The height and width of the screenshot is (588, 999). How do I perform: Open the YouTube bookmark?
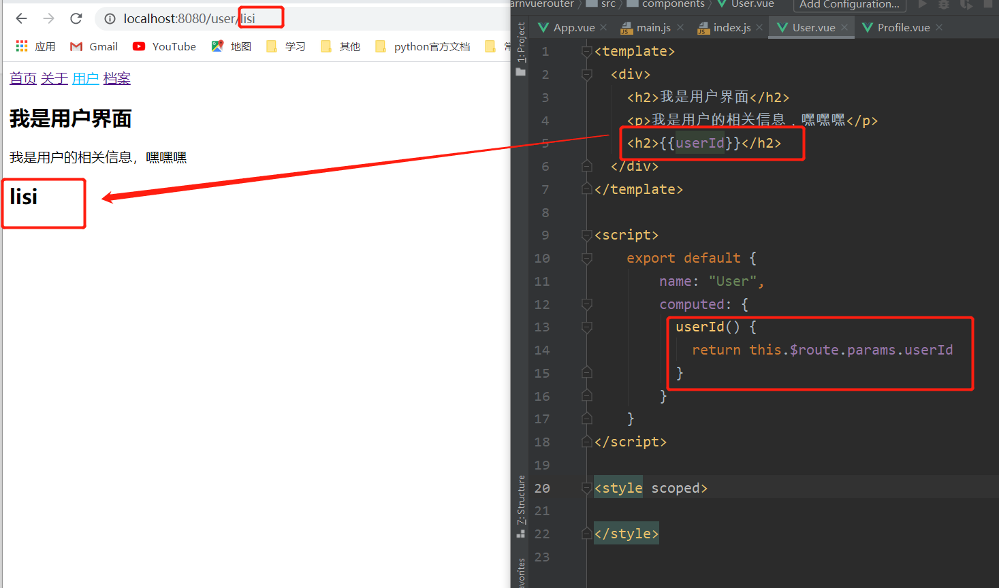click(x=164, y=46)
